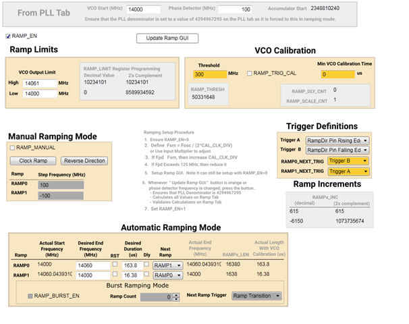
Task: Open the RAMP0_NEXT_TRIG dropdown
Action: tap(348, 161)
